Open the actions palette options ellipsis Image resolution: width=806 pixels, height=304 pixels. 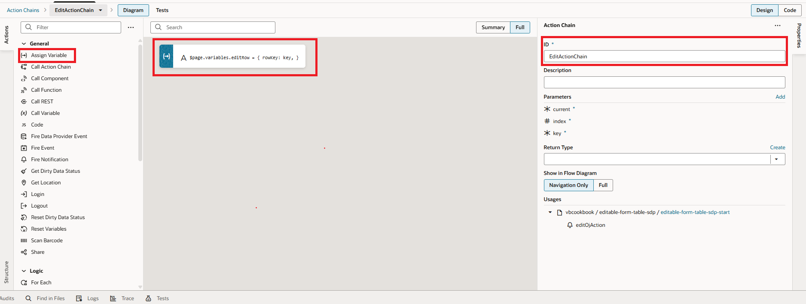[x=131, y=27]
